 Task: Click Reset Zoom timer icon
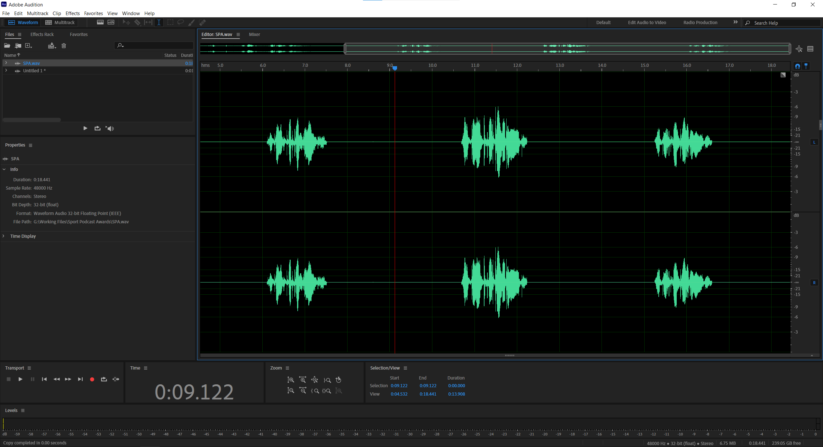(x=339, y=380)
